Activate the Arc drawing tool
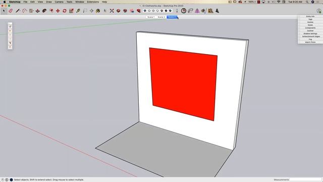The height and width of the screenshot is (182, 323). (25, 11)
